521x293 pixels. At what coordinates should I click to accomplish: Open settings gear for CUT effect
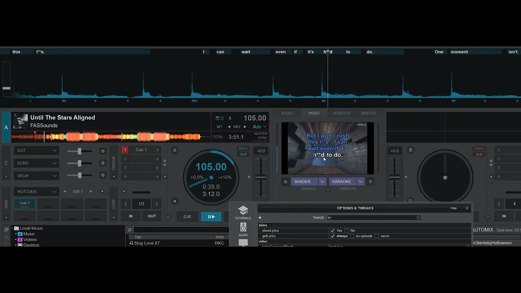103,151
